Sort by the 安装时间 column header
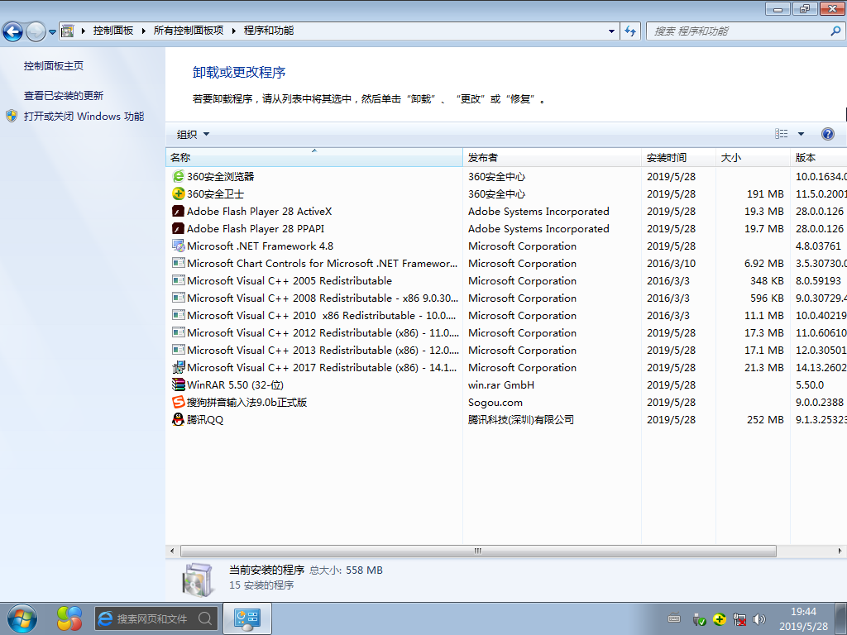The image size is (847, 635). tap(678, 158)
